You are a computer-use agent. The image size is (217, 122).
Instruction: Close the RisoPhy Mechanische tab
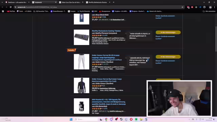(x=110, y=2)
